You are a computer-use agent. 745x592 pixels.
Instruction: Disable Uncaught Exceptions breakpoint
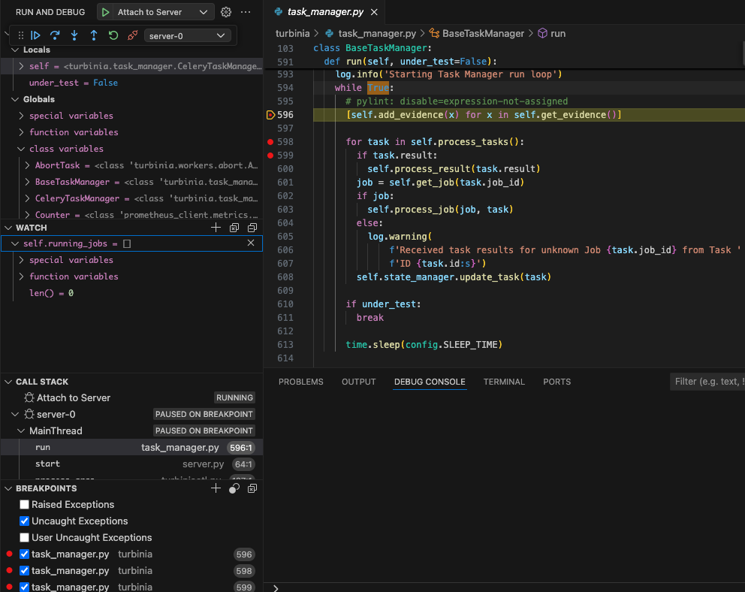click(x=24, y=521)
